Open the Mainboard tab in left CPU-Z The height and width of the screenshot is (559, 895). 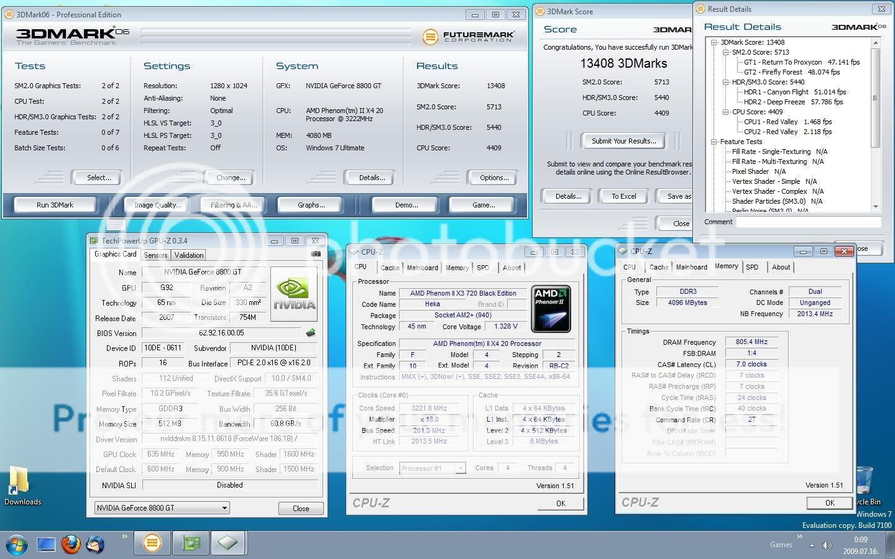point(422,268)
